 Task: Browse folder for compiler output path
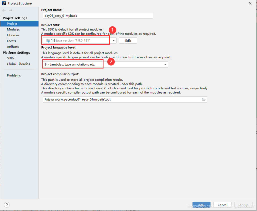203,99
